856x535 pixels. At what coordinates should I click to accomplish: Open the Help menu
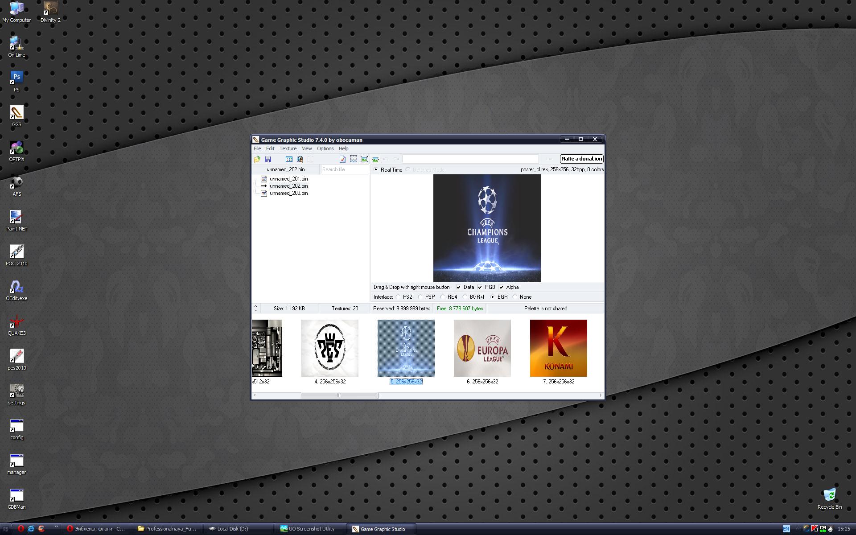tap(343, 149)
